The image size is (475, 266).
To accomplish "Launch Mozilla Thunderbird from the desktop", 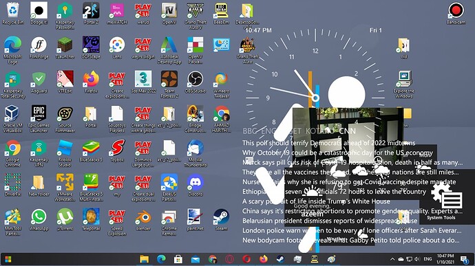I will [195, 154].
